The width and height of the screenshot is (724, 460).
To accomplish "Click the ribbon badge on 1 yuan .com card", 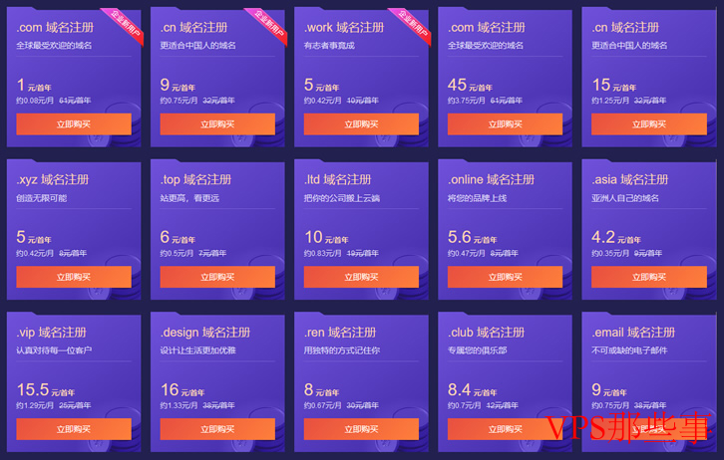I will pos(124,25).
